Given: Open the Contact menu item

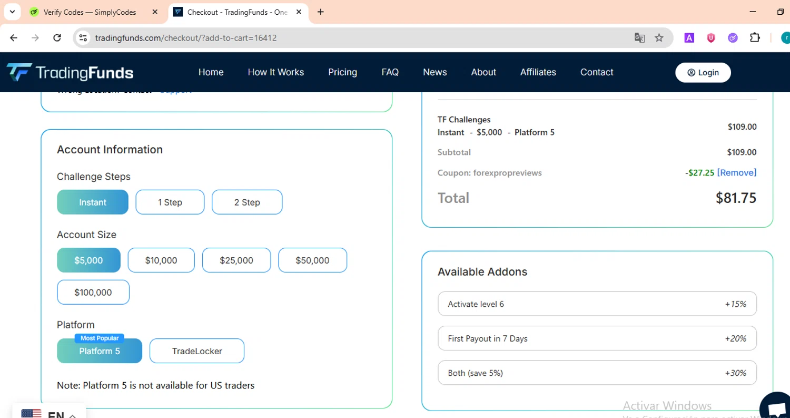Looking at the screenshot, I should coord(597,72).
